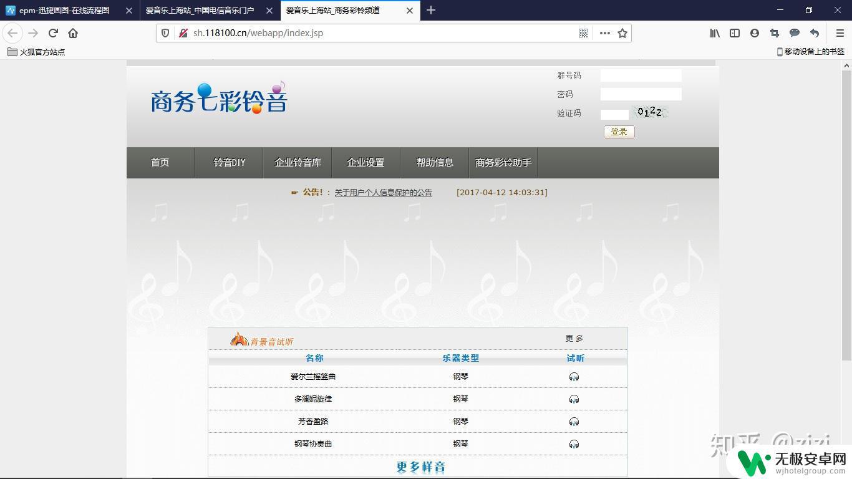Click the 更多样音 link
This screenshot has height=479, width=852.
(421, 467)
